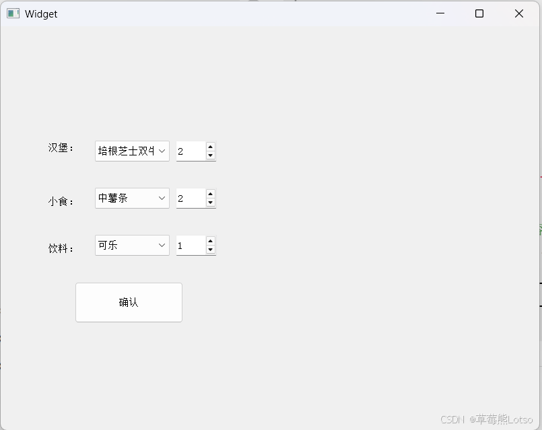Click the 汉堡 label text
542x430 pixels.
pos(59,149)
